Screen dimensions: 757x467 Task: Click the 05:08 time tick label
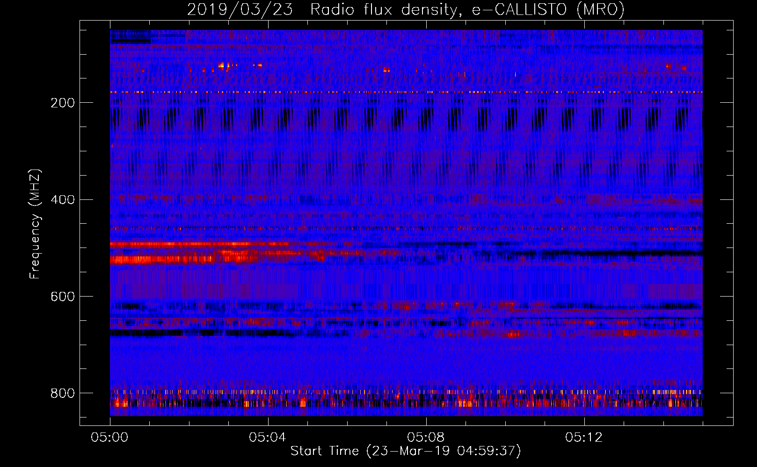(426, 438)
